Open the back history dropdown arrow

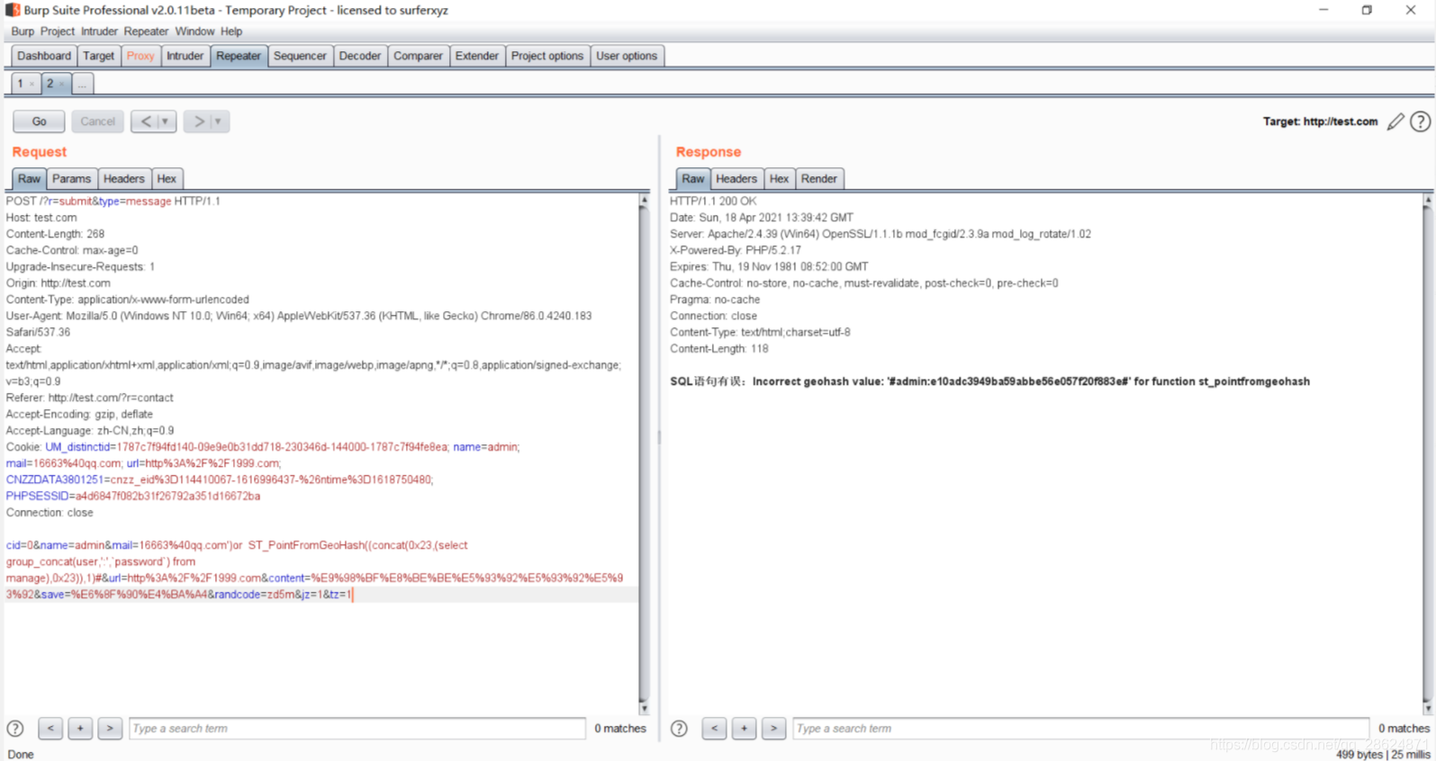166,121
